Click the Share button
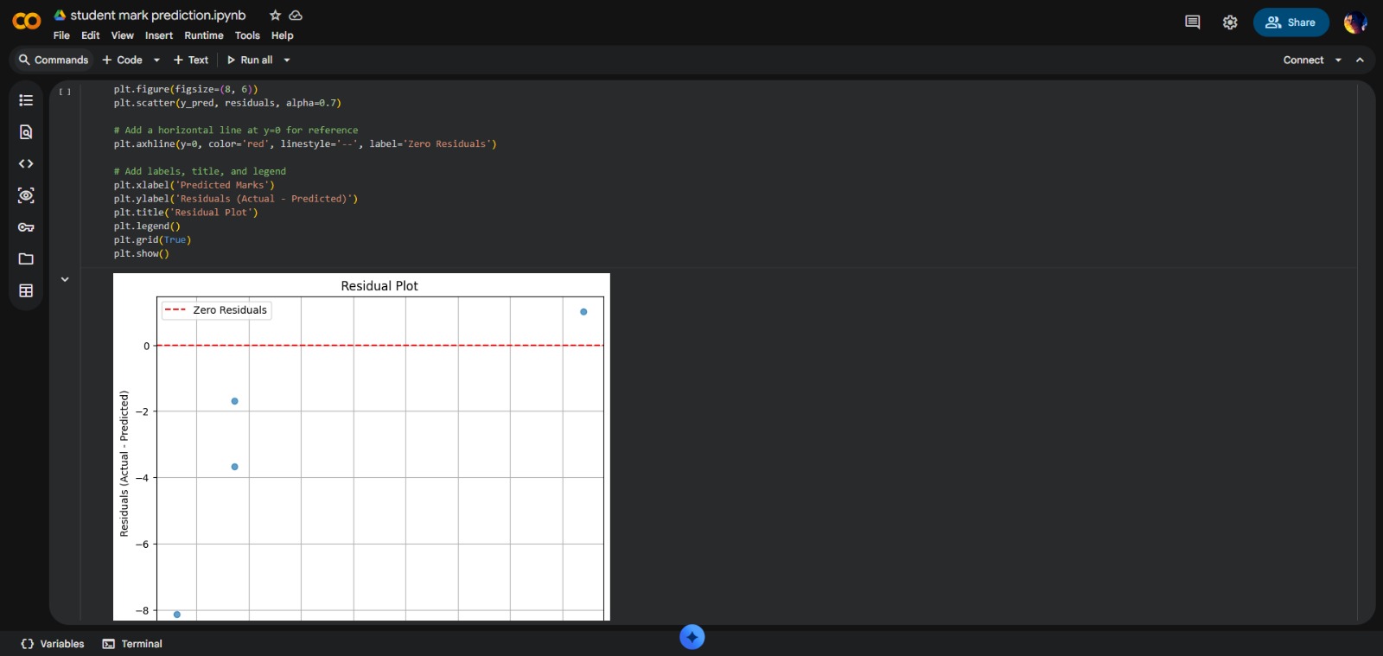 point(1291,22)
